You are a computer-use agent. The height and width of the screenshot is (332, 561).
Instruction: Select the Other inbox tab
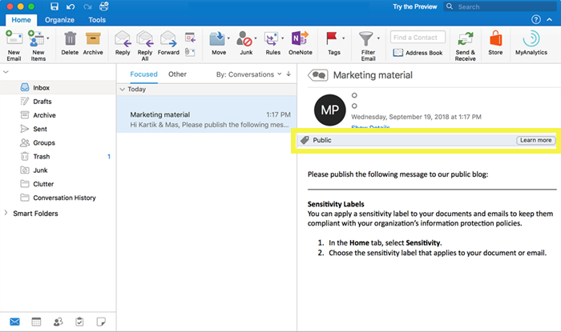click(177, 74)
